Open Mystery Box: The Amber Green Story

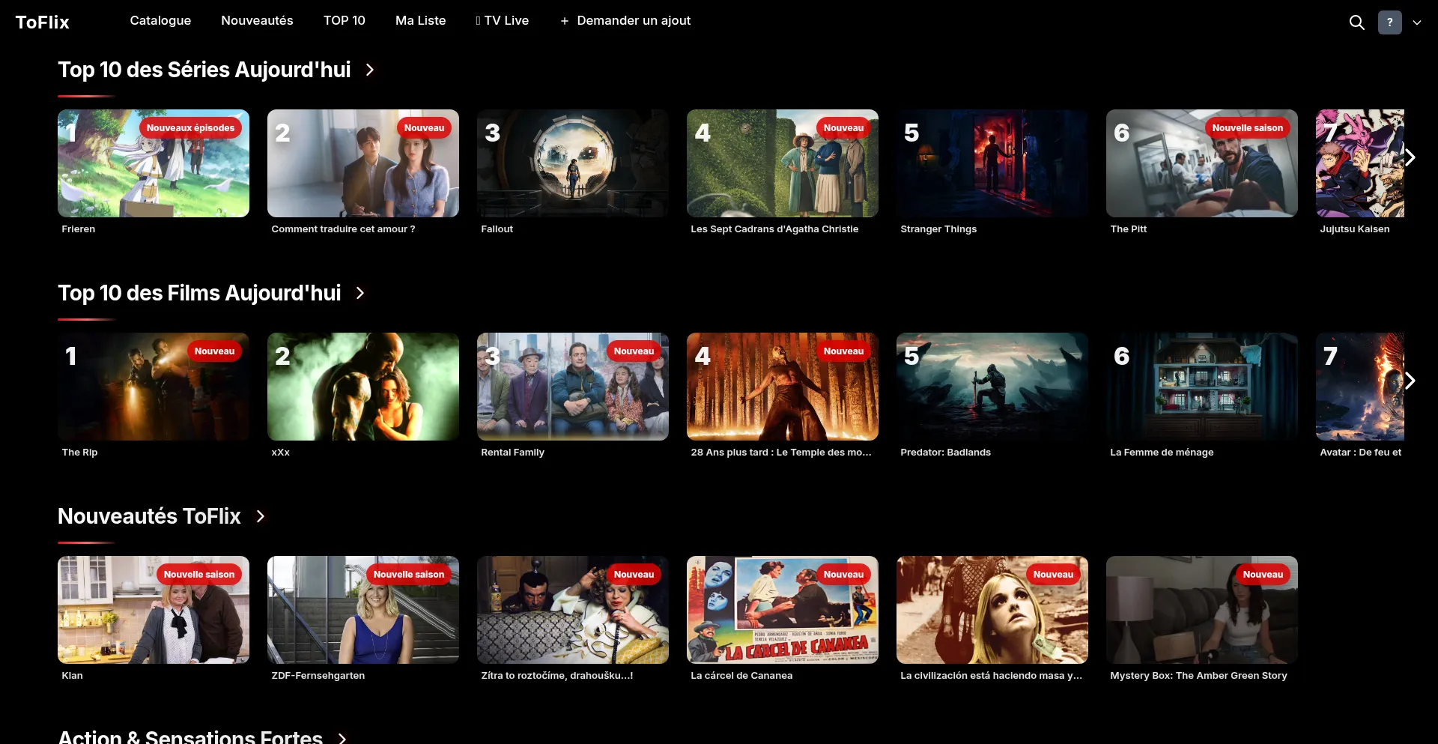tap(1201, 610)
